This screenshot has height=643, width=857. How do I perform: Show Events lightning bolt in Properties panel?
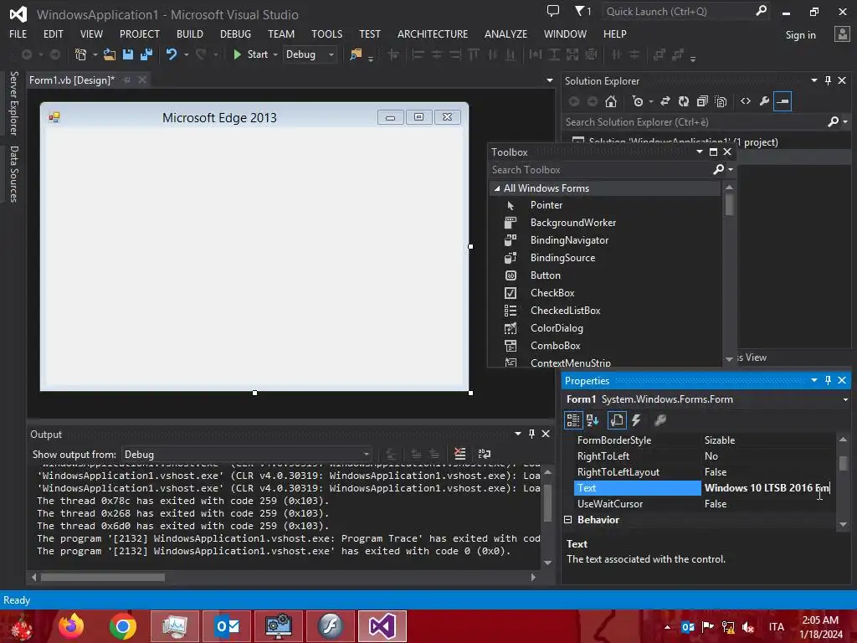636,420
